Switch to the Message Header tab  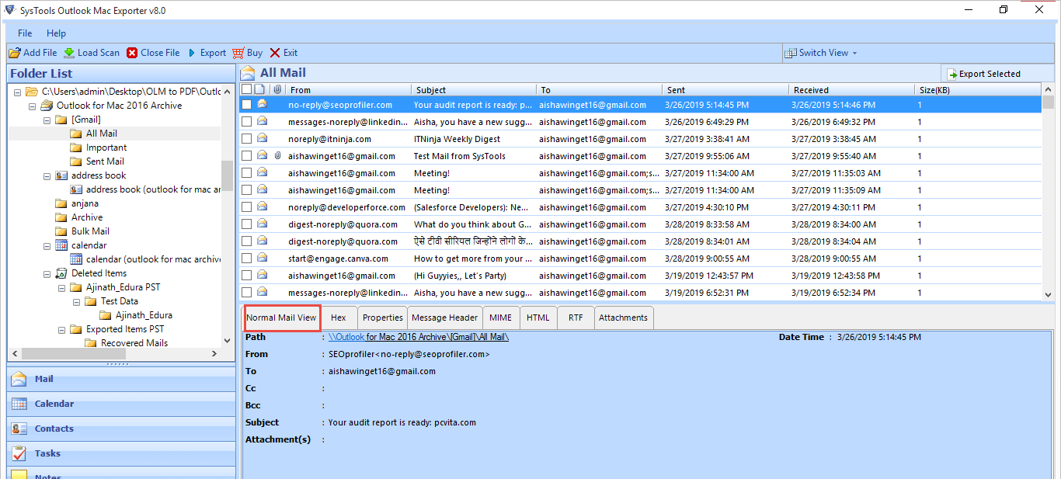coord(445,318)
